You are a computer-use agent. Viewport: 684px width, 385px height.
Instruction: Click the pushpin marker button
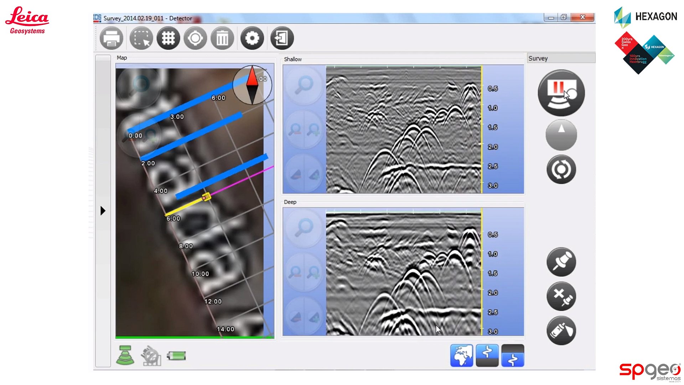click(561, 262)
